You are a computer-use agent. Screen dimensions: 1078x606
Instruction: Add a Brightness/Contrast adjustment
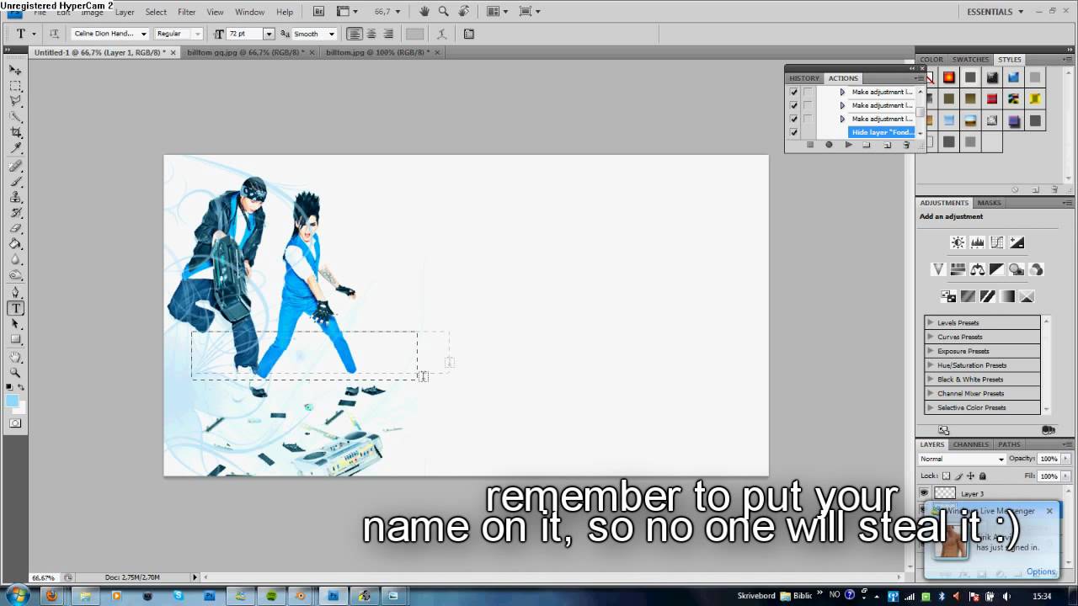[x=958, y=242]
